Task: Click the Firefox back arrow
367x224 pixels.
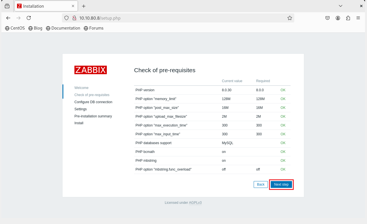Action: point(8,18)
